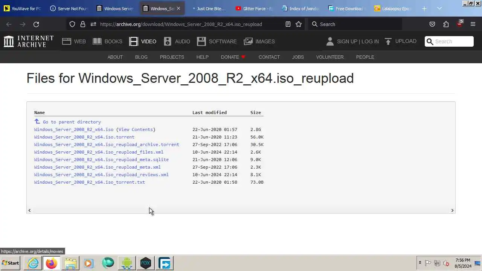Open the reupload_meta.sqlite link
This screenshot has height=271, width=482.
(x=101, y=160)
